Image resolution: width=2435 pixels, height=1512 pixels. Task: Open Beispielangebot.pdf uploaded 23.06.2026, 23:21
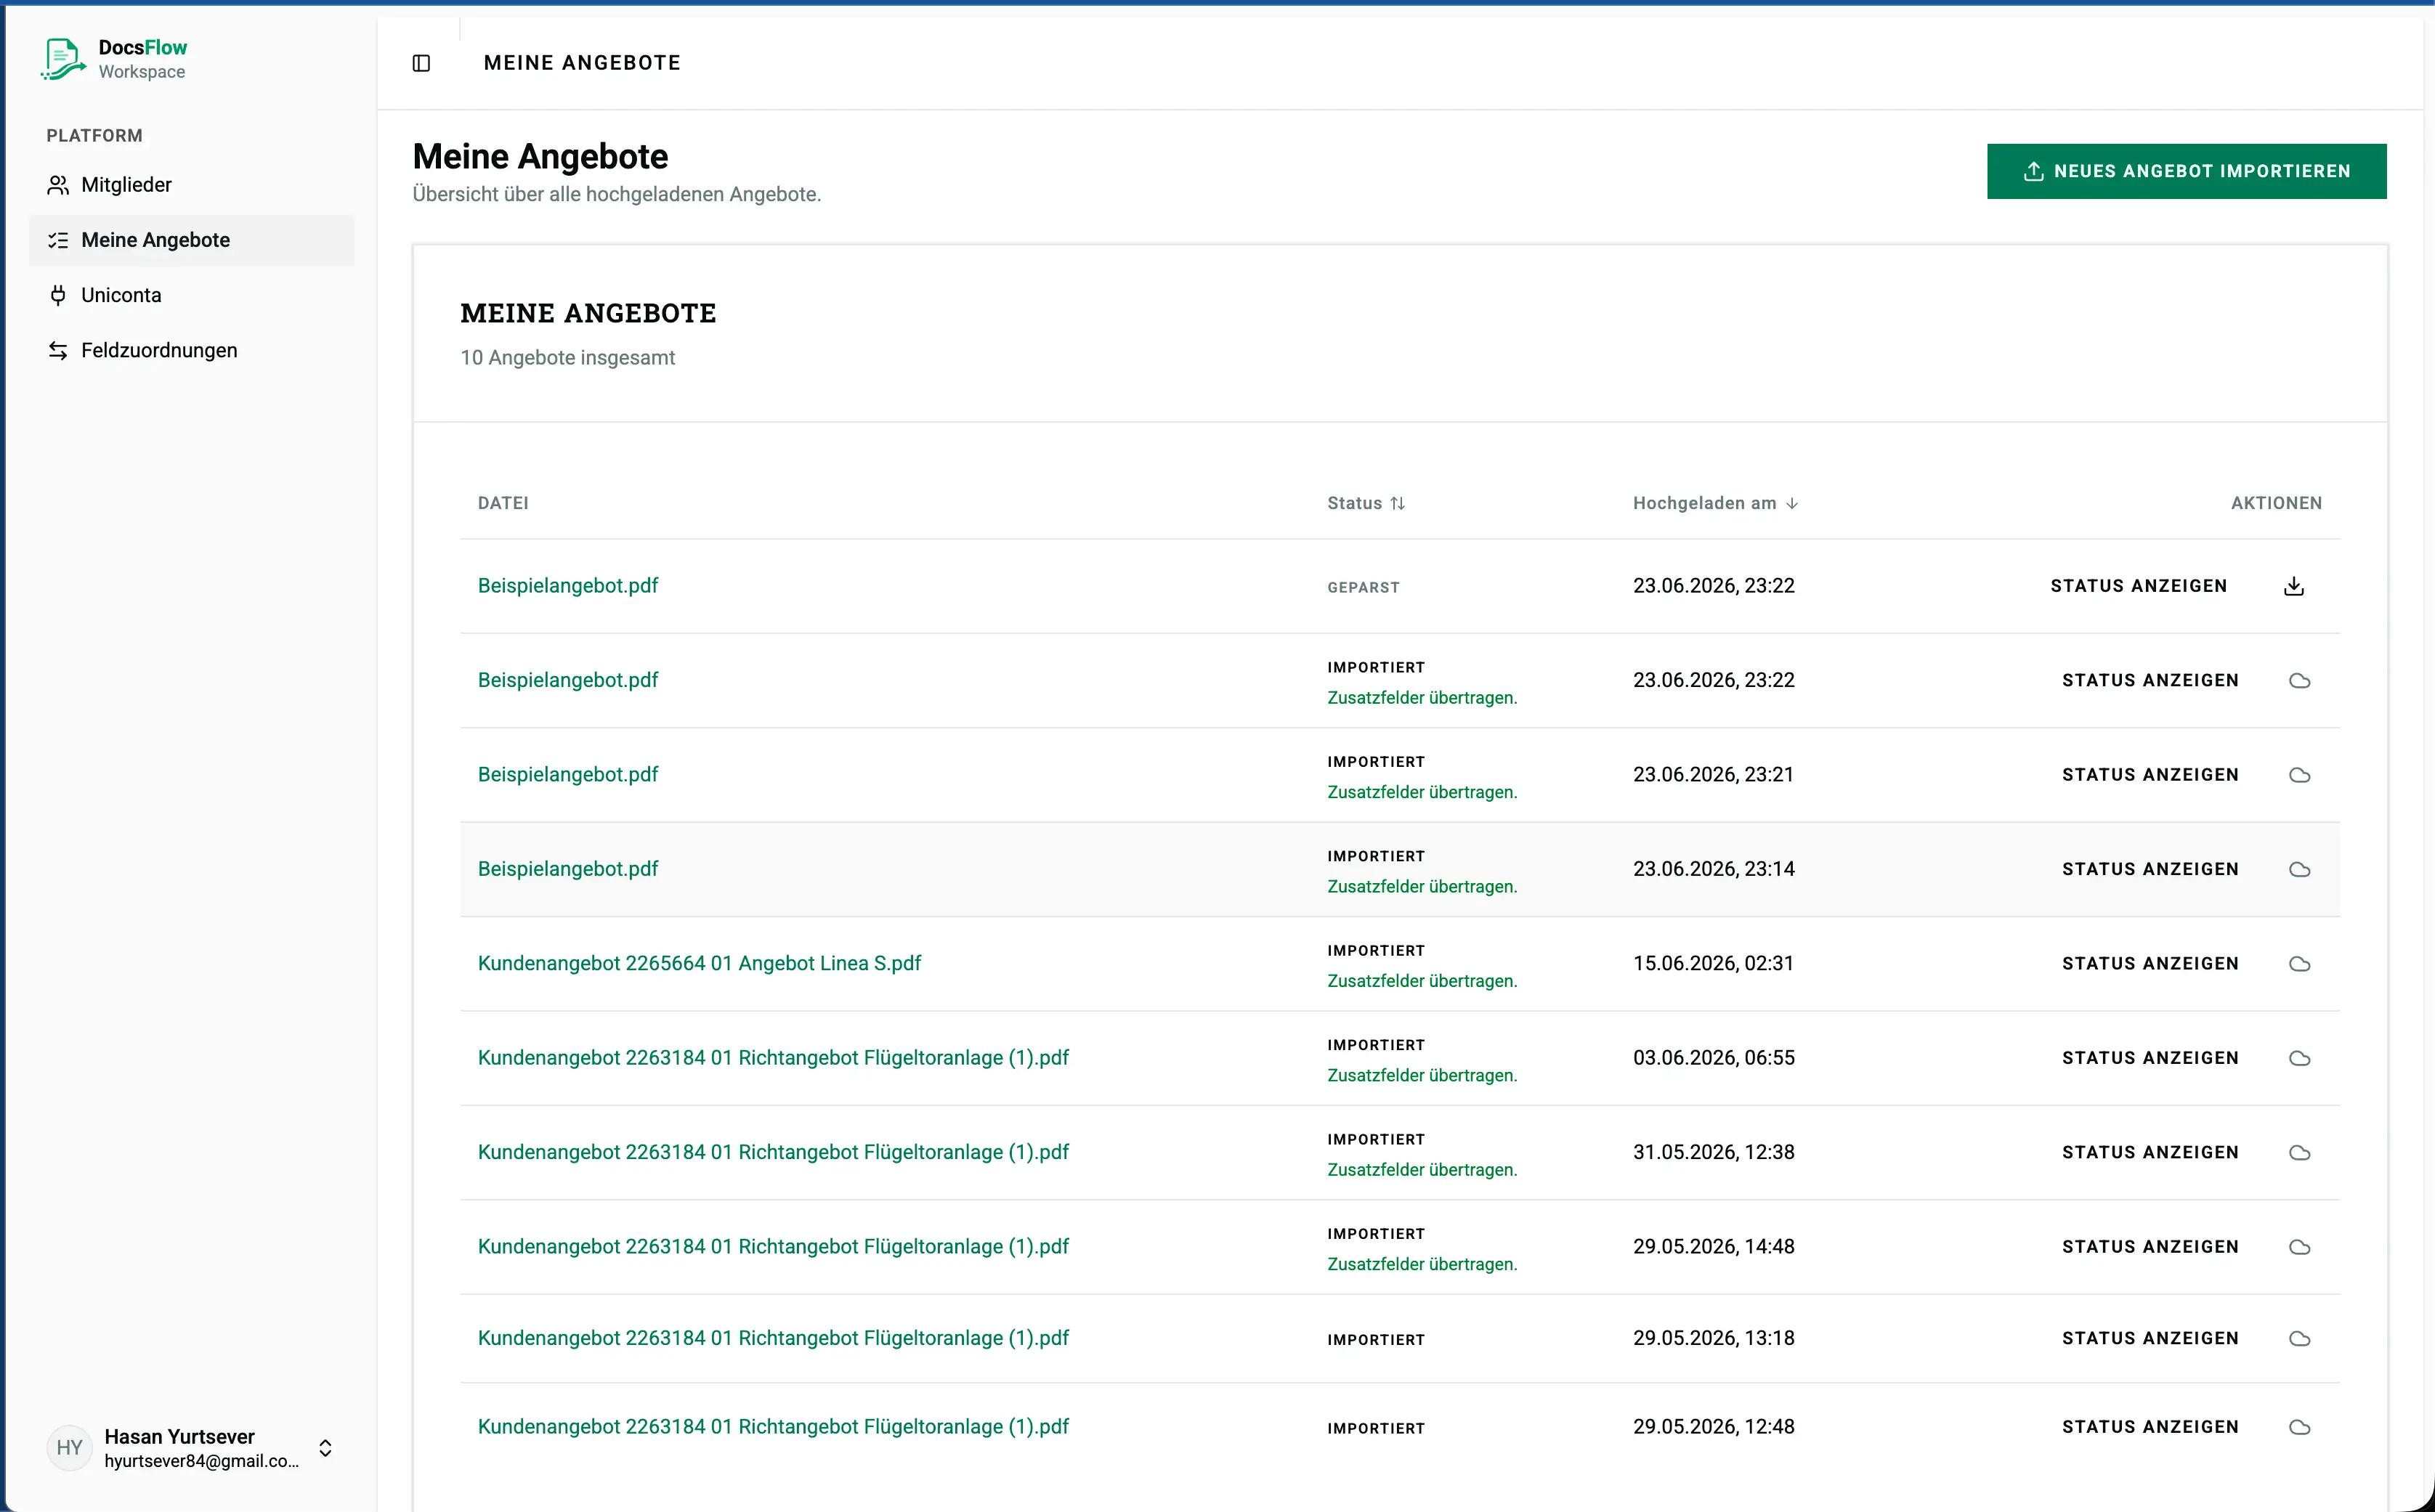(568, 774)
